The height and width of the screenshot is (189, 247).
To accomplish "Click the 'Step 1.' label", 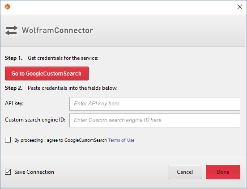I will coord(14,58).
